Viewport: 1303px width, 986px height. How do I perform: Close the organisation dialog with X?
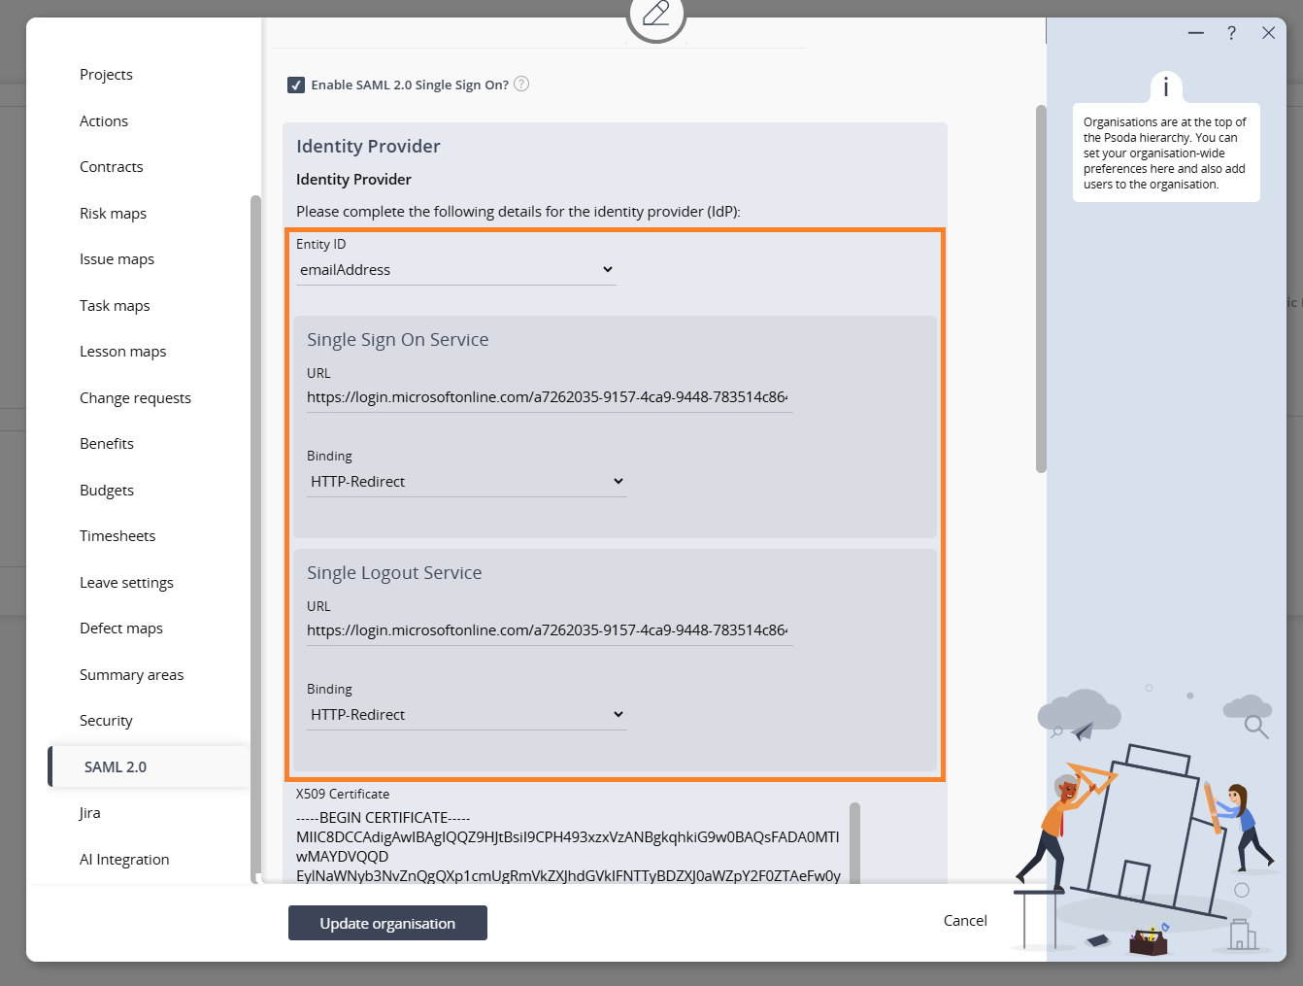pyautogui.click(x=1268, y=33)
